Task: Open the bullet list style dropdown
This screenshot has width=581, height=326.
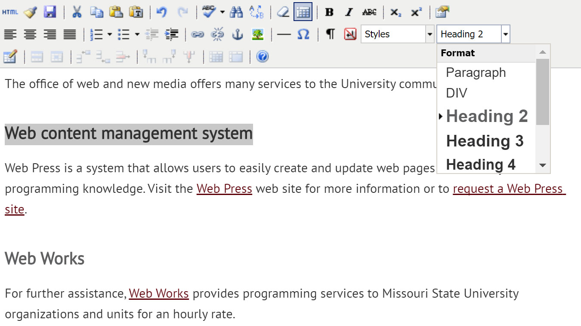Action: pos(137,34)
